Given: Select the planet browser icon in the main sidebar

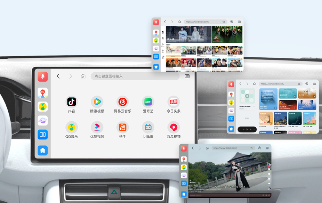Looking at the screenshot, I should (43, 121).
